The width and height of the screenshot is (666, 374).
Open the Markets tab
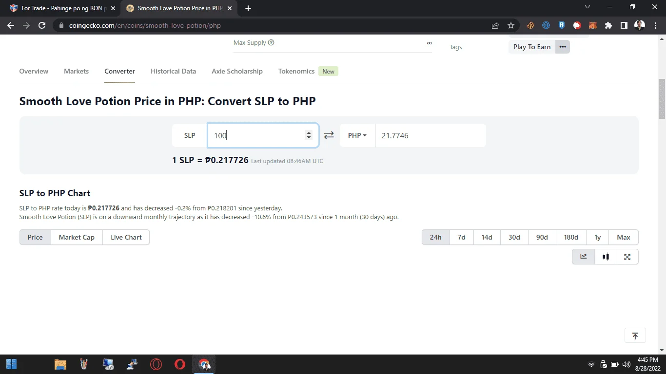point(77,71)
